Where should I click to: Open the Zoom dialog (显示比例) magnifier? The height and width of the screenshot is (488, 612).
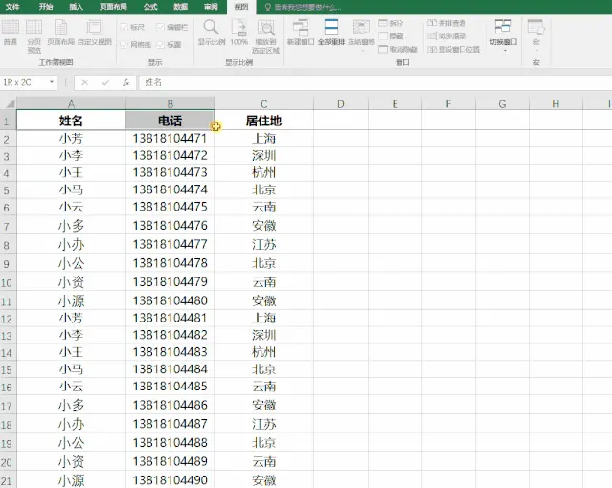click(211, 33)
